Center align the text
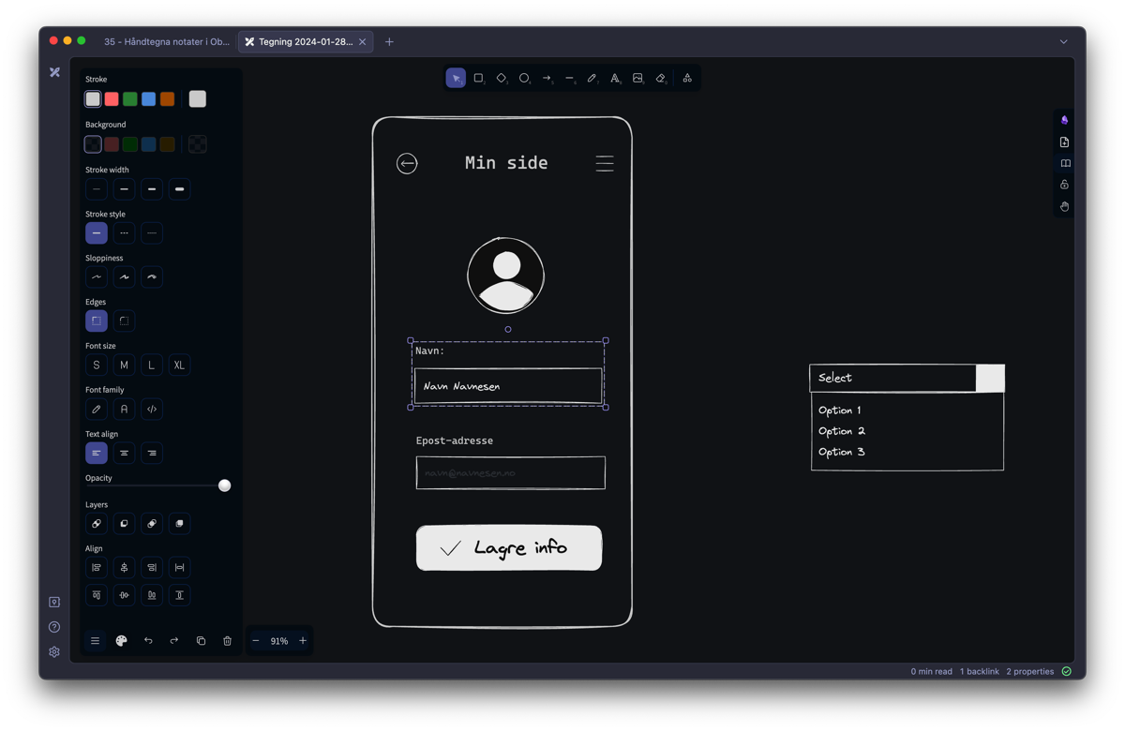 pos(124,454)
